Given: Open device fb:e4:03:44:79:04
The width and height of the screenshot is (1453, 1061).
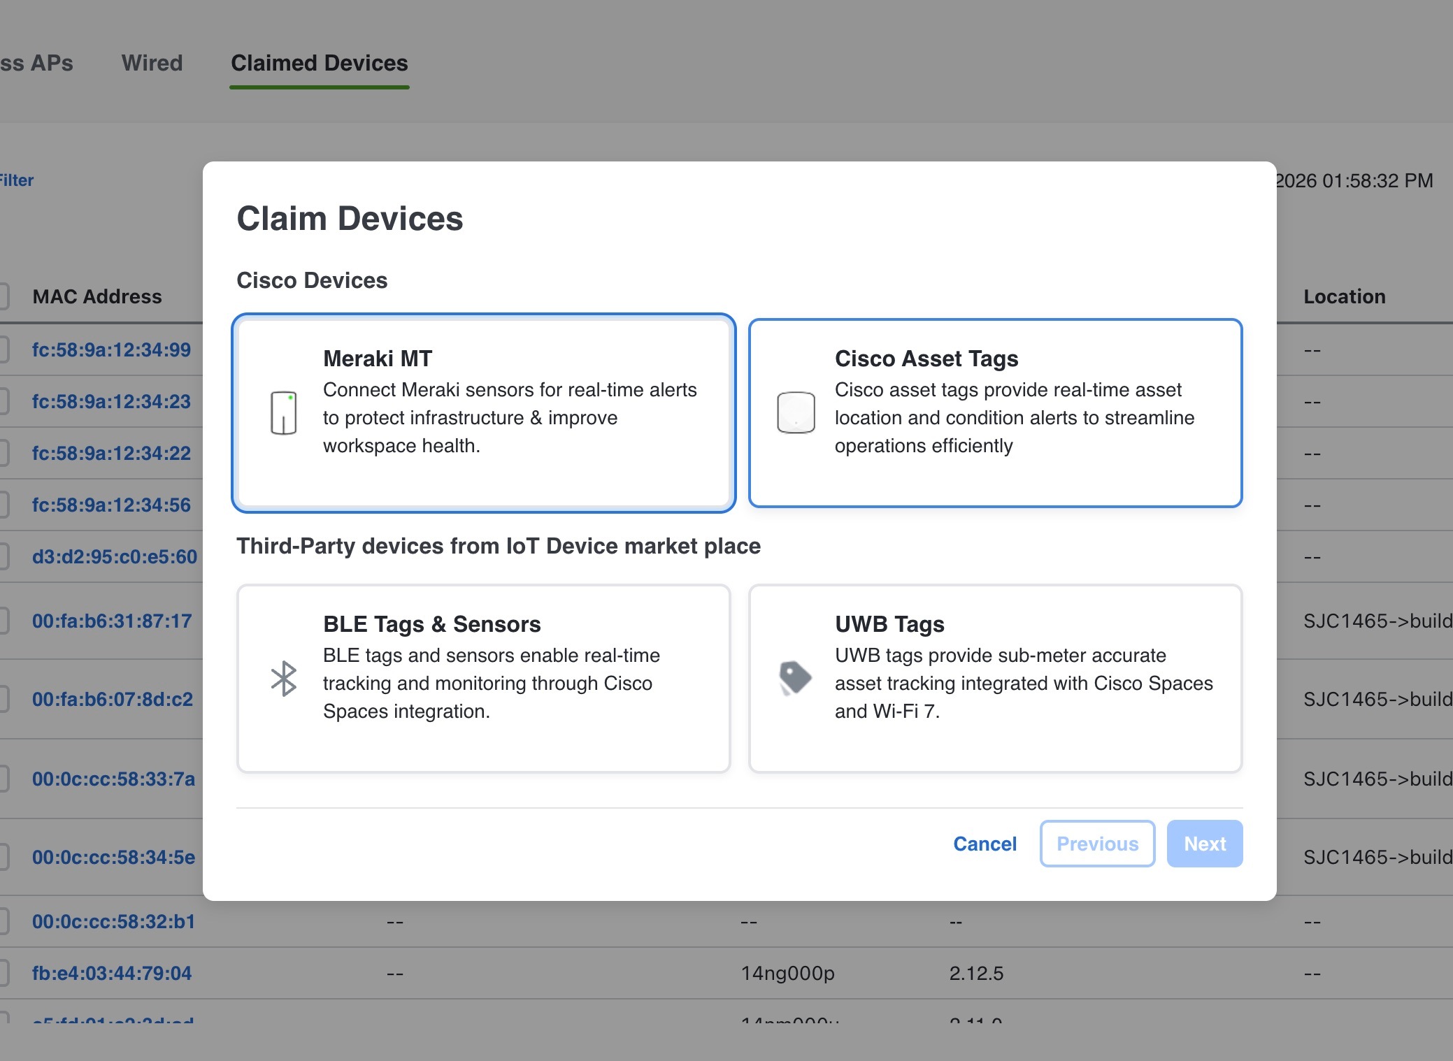Looking at the screenshot, I should click(x=112, y=973).
